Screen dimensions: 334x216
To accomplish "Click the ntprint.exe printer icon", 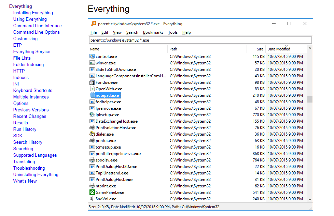I will tap(92, 186).
